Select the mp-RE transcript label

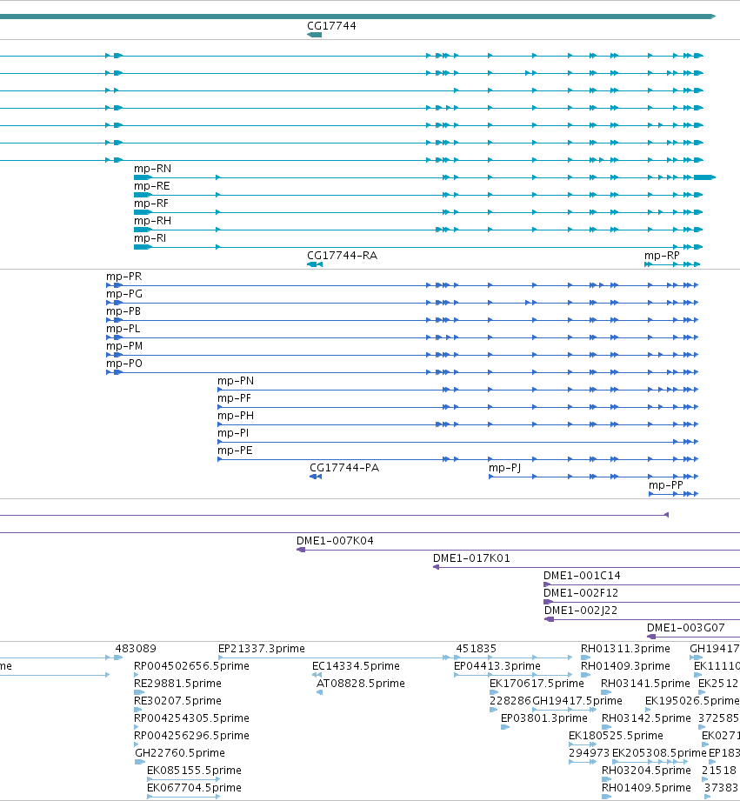coord(151,186)
